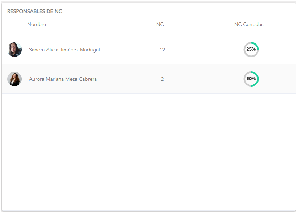Click Aurora Mariana Meza Cabrera's profile photo
Image resolution: width=297 pixels, height=213 pixels.
pyautogui.click(x=15, y=79)
